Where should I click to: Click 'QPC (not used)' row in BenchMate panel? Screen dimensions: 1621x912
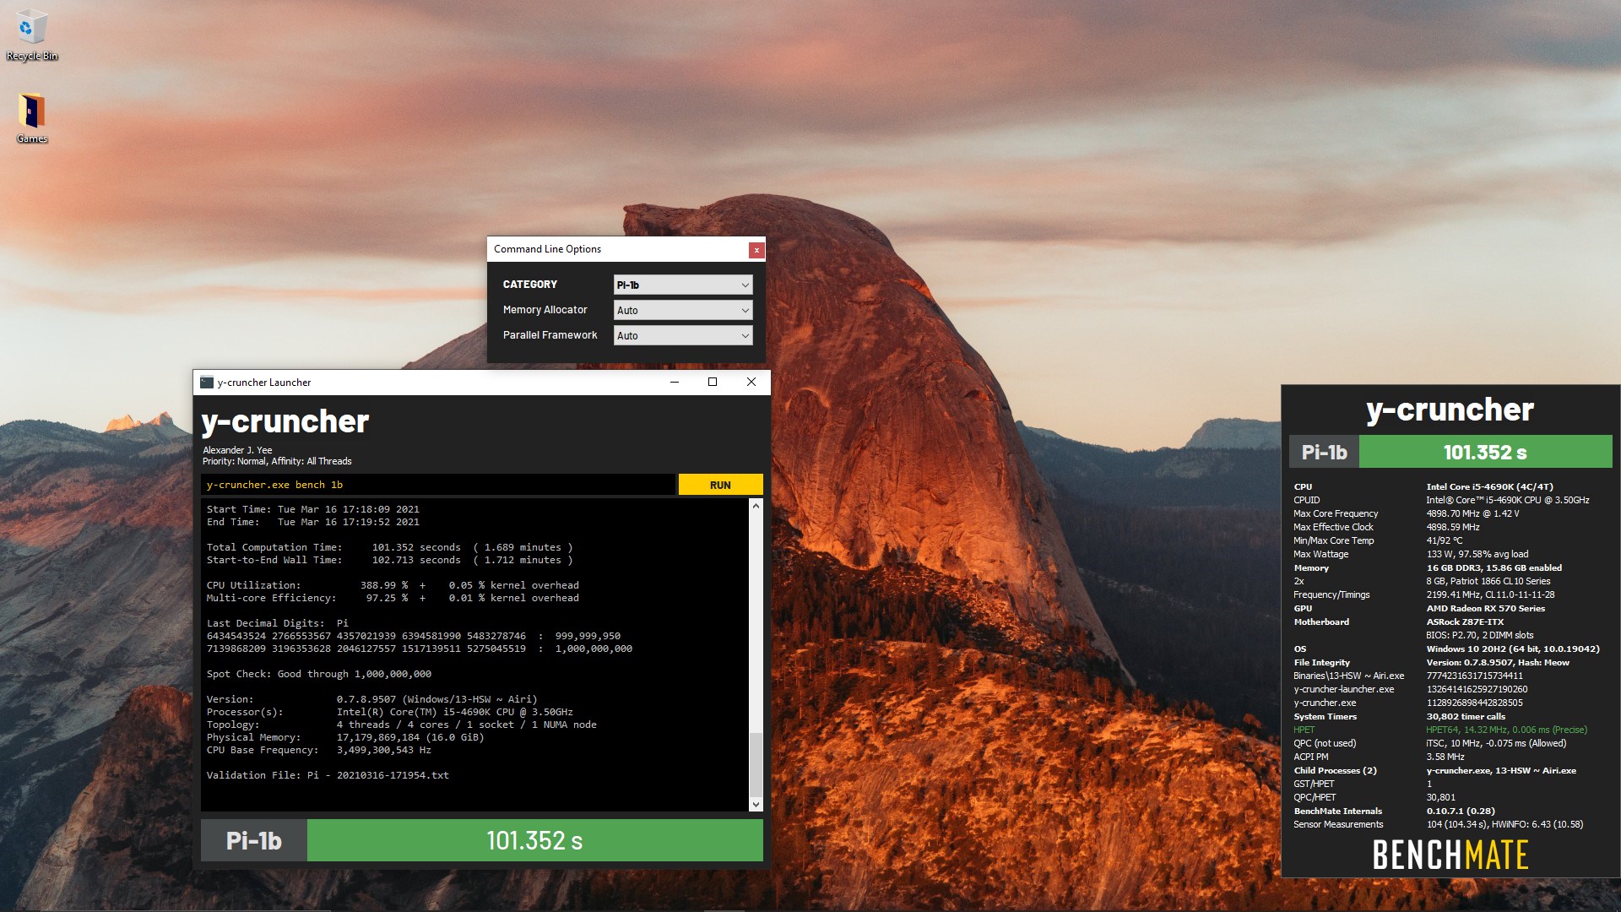pos(1429,743)
